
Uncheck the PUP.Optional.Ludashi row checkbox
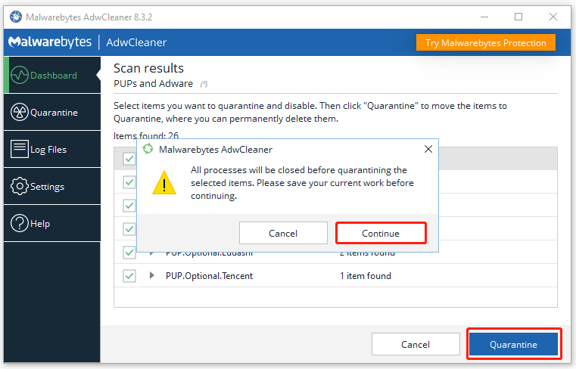coord(129,253)
